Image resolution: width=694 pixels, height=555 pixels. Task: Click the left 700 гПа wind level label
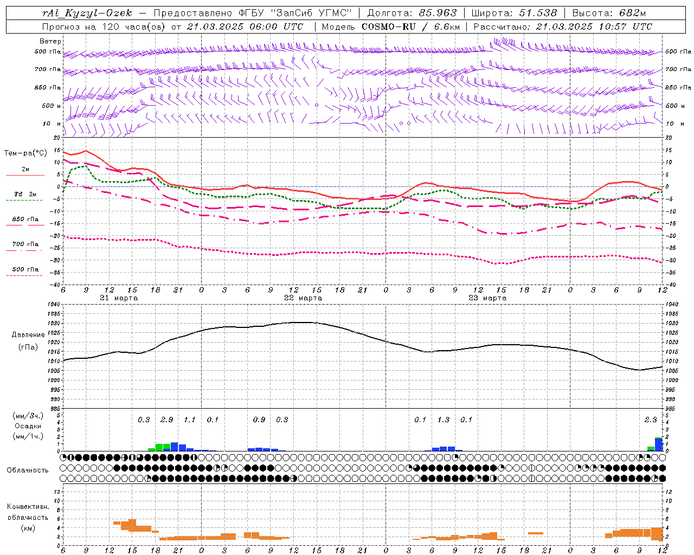[48, 69]
